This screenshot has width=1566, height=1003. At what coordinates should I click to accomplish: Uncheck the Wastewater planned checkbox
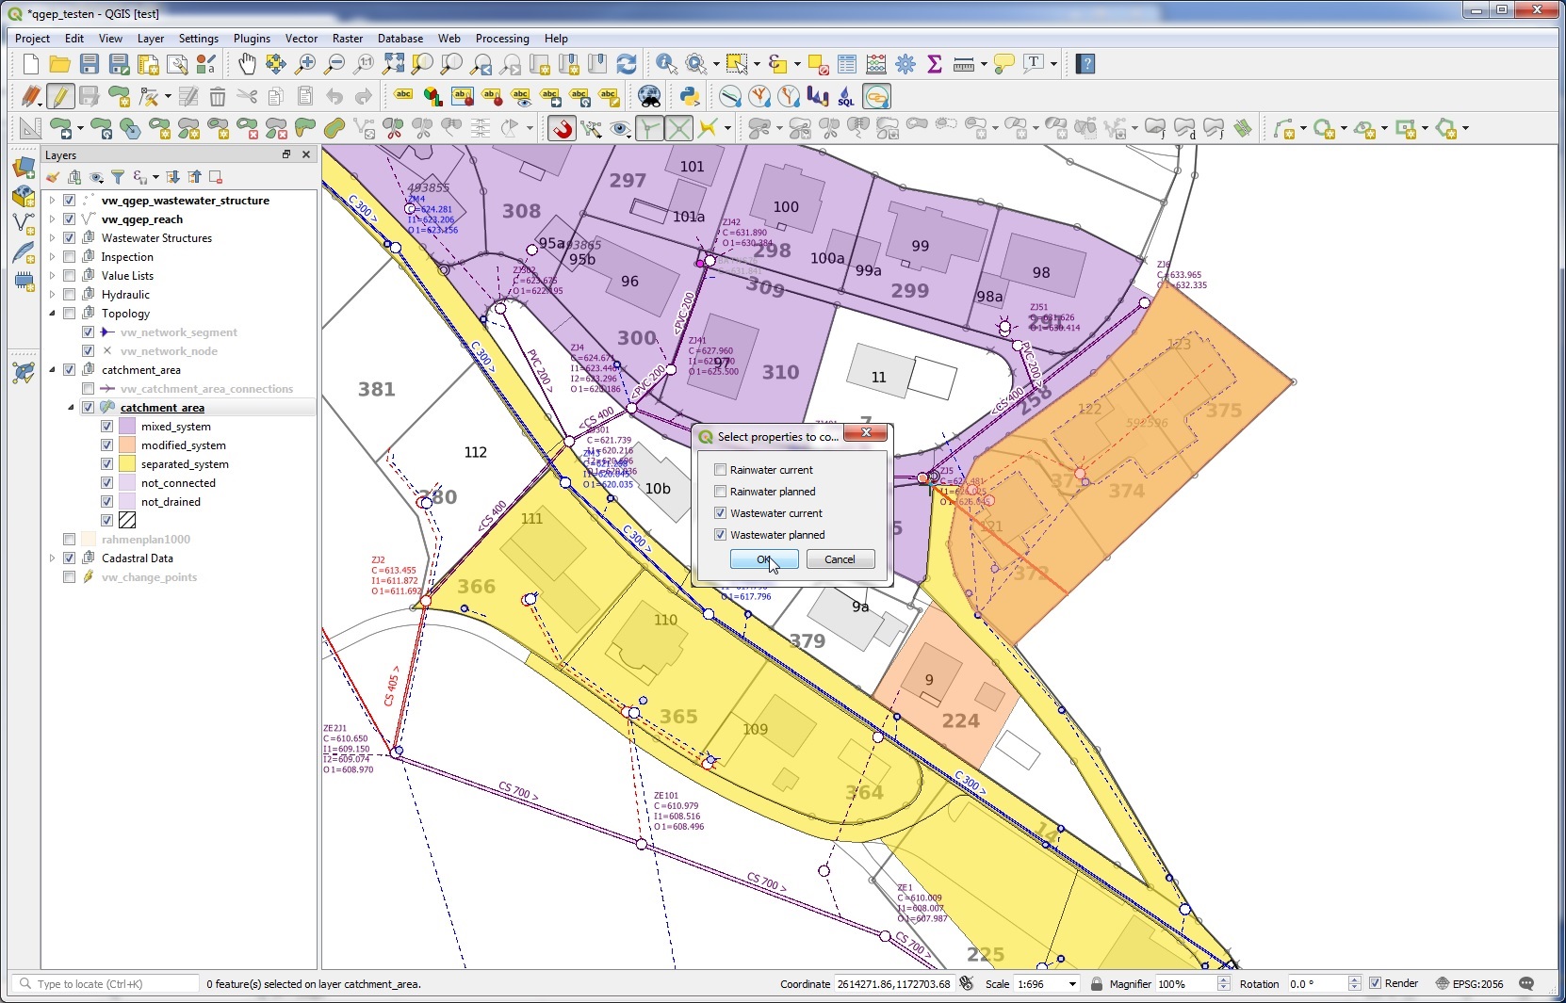[720, 535]
